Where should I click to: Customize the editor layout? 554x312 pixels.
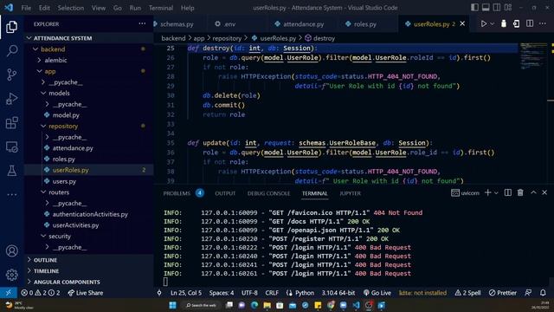click(508, 8)
